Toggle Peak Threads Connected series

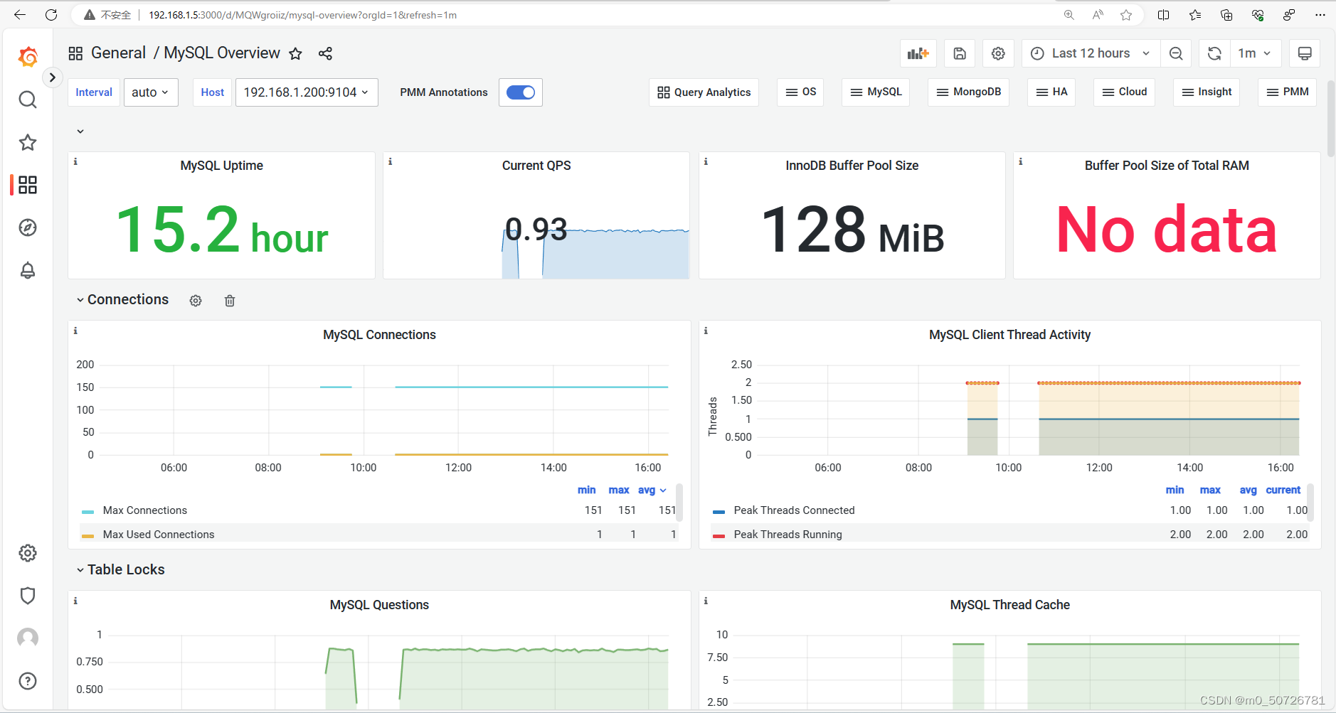pyautogui.click(x=794, y=510)
